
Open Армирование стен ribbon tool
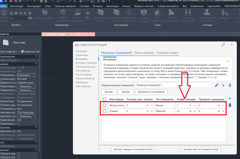point(101,15)
